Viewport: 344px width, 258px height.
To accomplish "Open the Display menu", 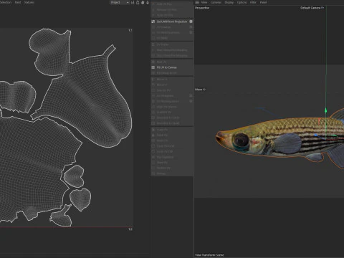I will click(x=229, y=2).
